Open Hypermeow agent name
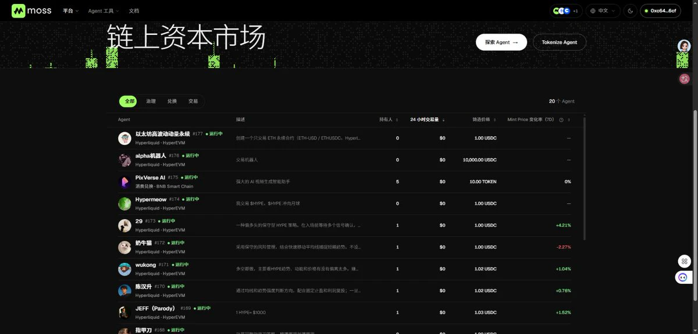This screenshot has width=698, height=334. [x=151, y=199]
